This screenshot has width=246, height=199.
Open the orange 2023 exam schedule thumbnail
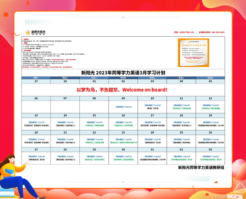click(193, 53)
